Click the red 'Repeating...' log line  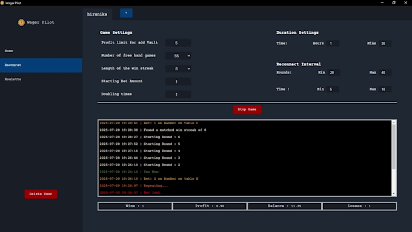click(133, 186)
